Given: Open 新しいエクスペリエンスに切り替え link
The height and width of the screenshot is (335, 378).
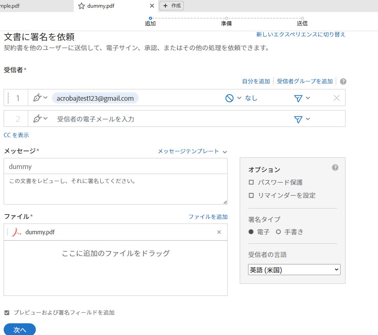Looking at the screenshot, I should pos(301,34).
